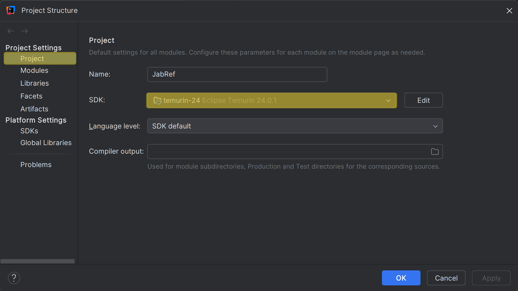Confirm with the OK button
518x291 pixels.
click(401, 278)
